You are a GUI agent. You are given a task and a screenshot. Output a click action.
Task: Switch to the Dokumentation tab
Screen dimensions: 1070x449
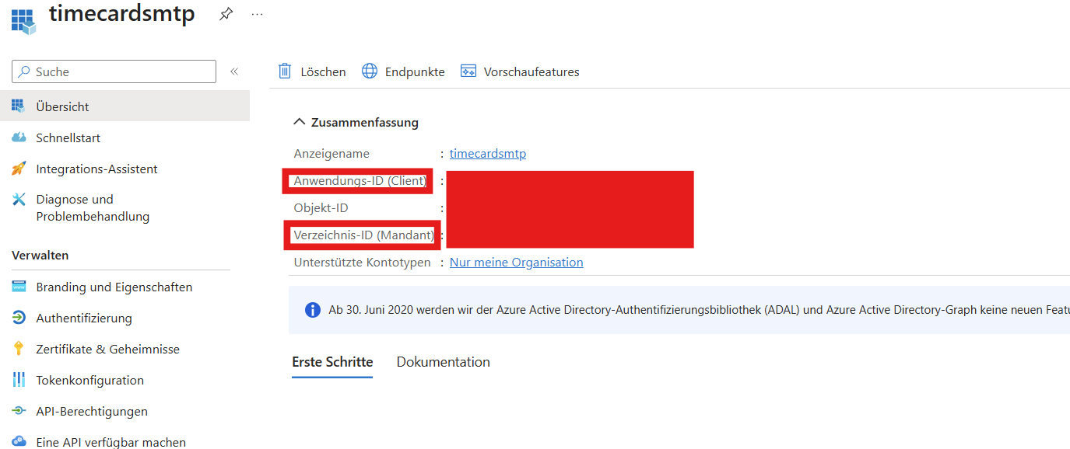[x=444, y=362]
